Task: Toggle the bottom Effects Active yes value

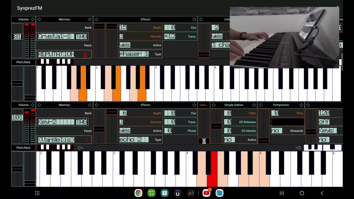Action: [x=125, y=131]
